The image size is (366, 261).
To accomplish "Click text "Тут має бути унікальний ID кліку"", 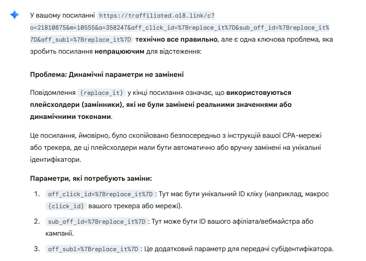I will click(x=210, y=194).
